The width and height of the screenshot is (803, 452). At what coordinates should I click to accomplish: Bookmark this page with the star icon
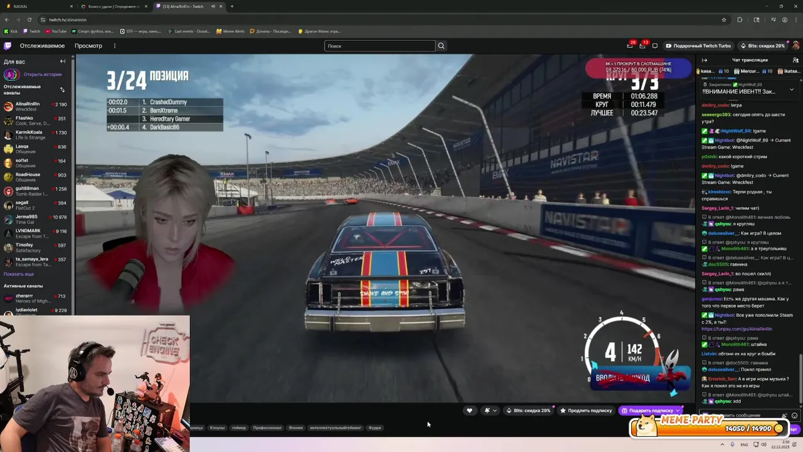(724, 19)
